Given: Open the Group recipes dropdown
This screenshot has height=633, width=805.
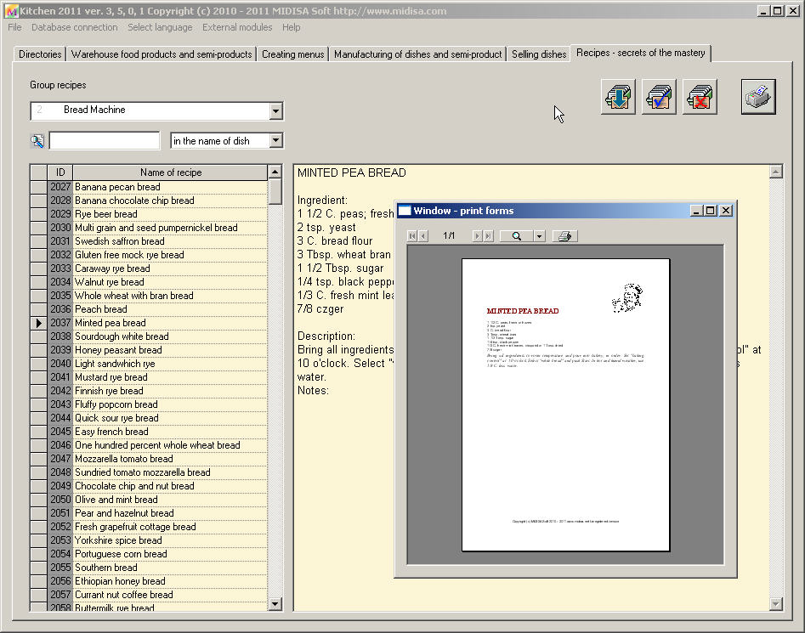Looking at the screenshot, I should tap(275, 110).
